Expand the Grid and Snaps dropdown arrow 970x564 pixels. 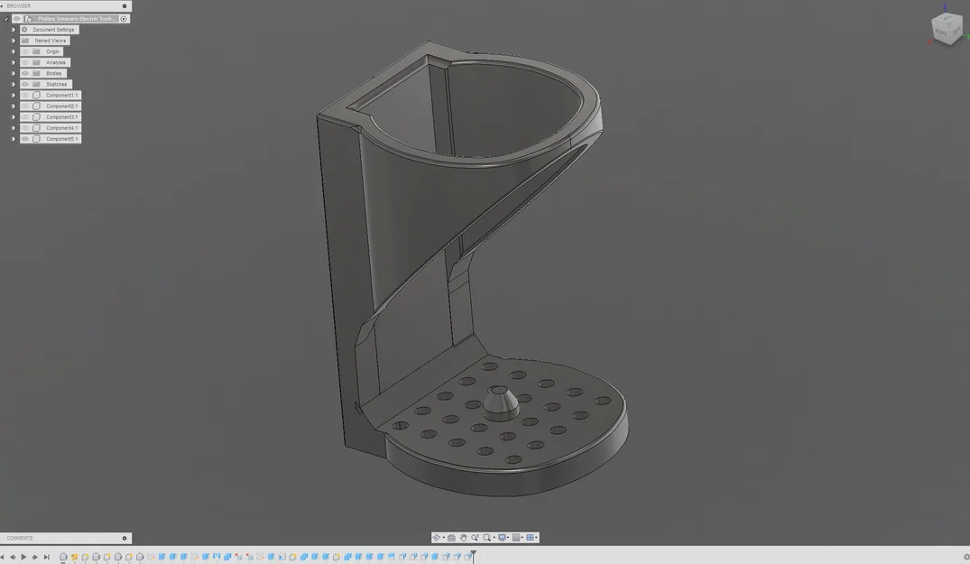click(x=522, y=538)
